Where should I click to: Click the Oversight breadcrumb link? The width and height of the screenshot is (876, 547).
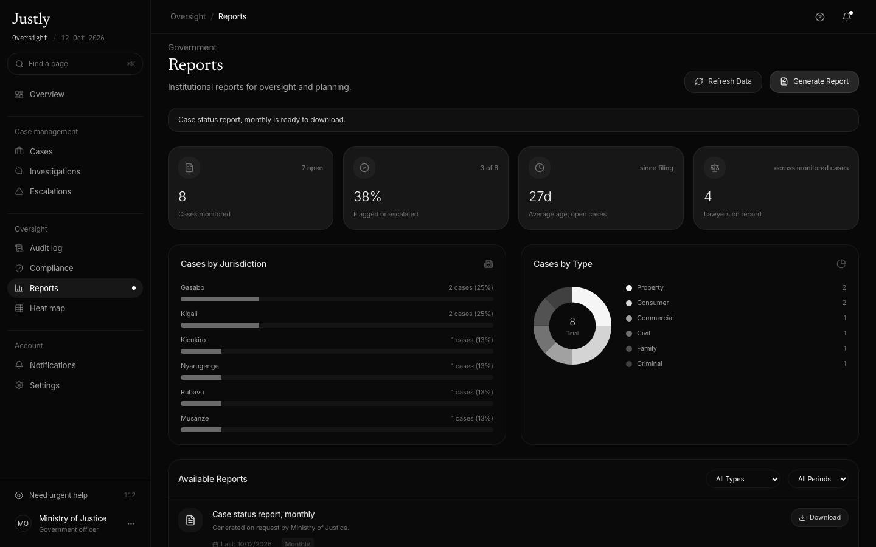click(188, 16)
